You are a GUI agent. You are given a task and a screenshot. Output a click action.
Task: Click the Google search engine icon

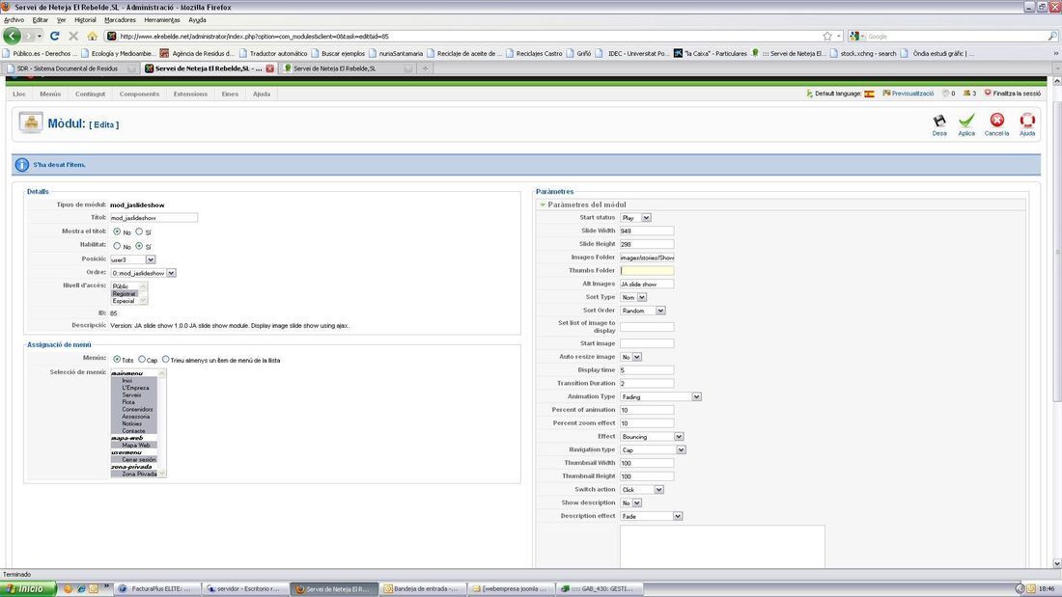[854, 36]
